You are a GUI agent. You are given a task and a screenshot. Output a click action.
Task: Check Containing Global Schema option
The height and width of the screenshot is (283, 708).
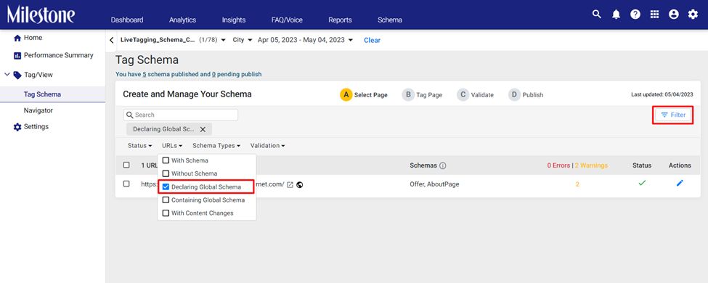pos(166,200)
